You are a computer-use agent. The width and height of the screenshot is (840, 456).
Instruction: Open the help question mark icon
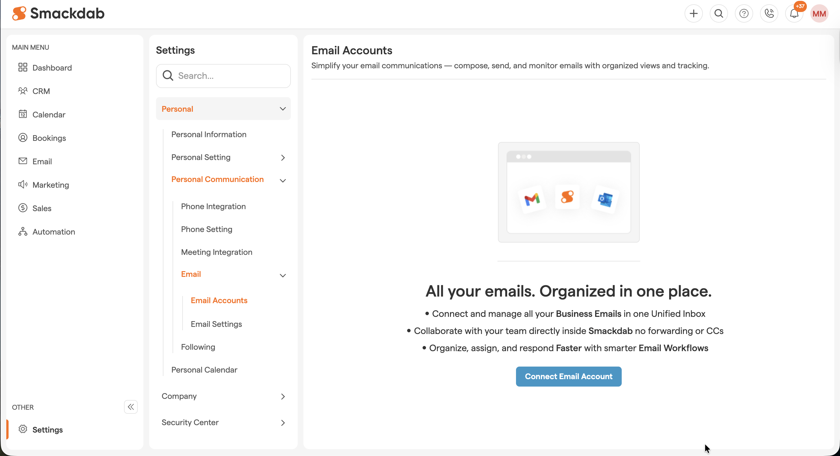743,14
